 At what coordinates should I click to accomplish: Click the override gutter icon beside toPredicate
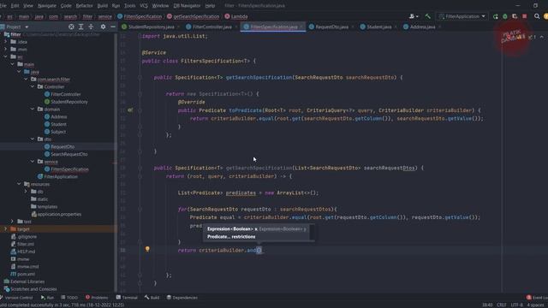point(130,110)
